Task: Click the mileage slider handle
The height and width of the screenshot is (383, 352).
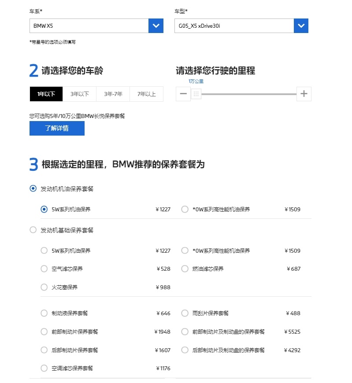Action: tap(196, 94)
